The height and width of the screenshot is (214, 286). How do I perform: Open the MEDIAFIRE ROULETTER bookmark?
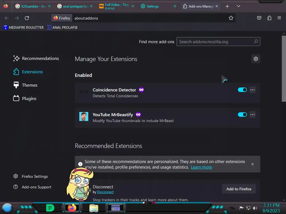pyautogui.click(x=23, y=28)
